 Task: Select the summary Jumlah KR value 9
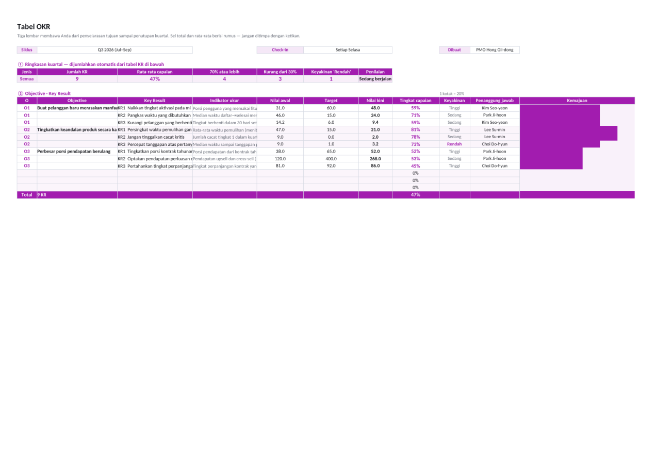[77, 79]
